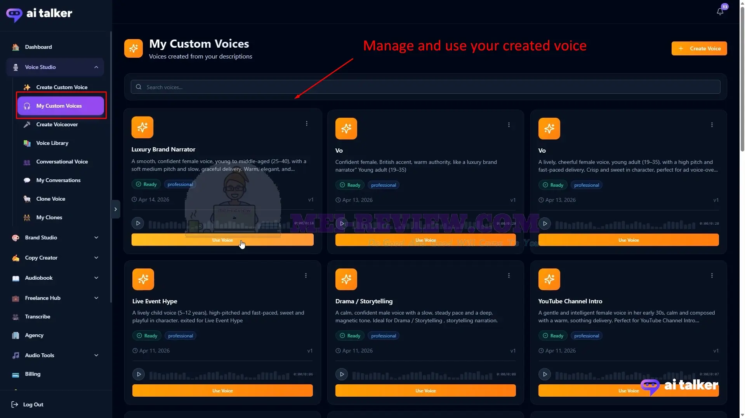
Task: Click the ai talker logo in the sidebar
Action: pos(39,14)
